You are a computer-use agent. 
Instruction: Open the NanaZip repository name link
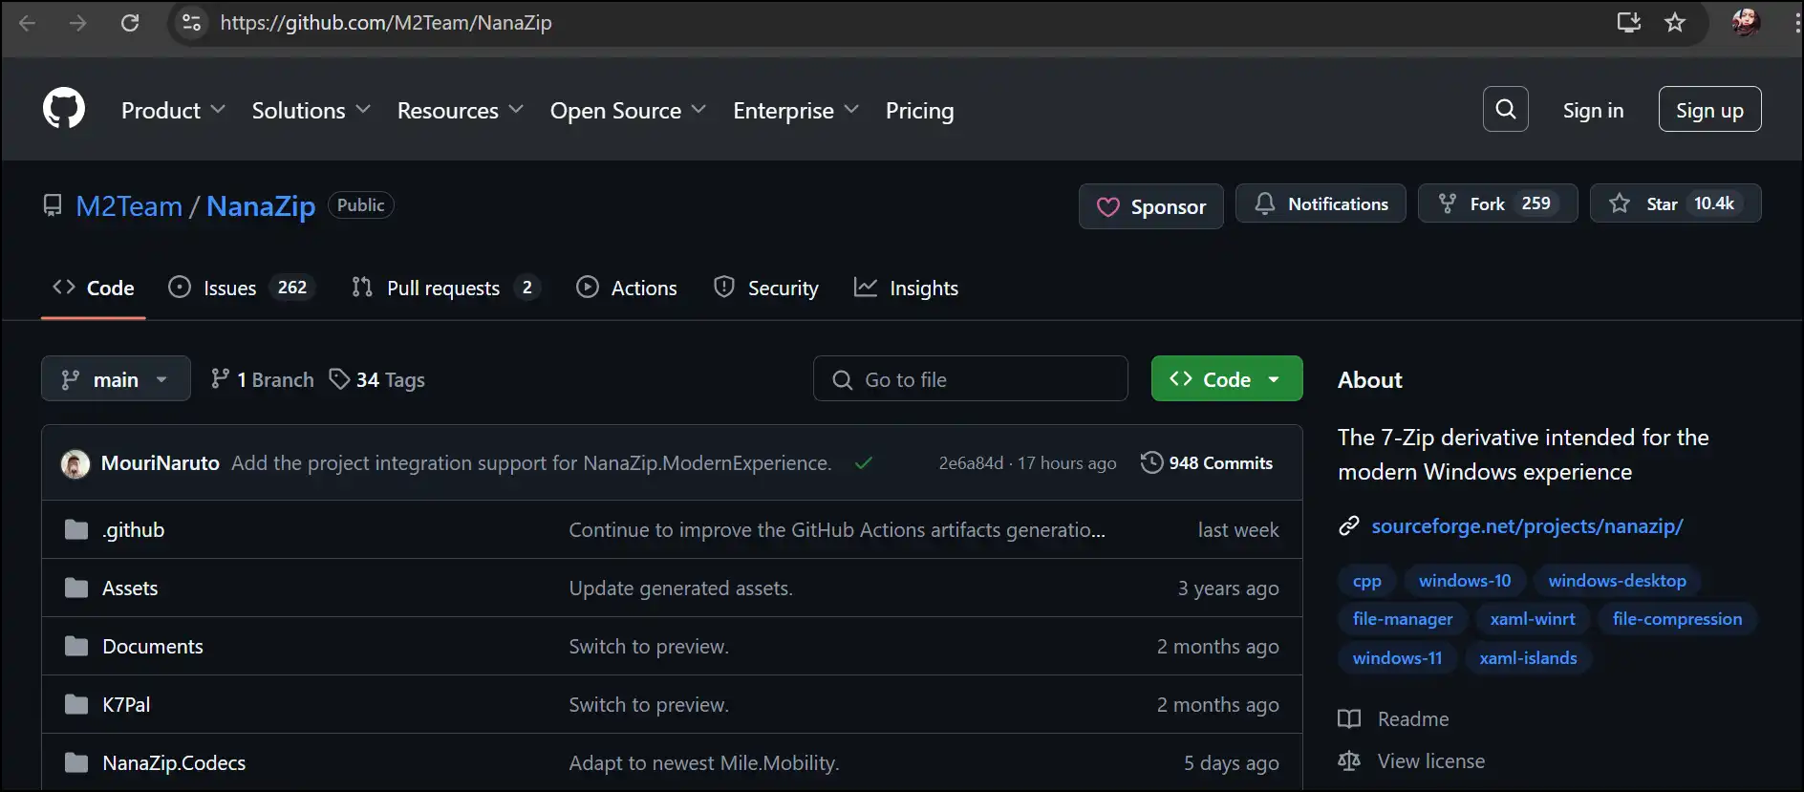(261, 206)
